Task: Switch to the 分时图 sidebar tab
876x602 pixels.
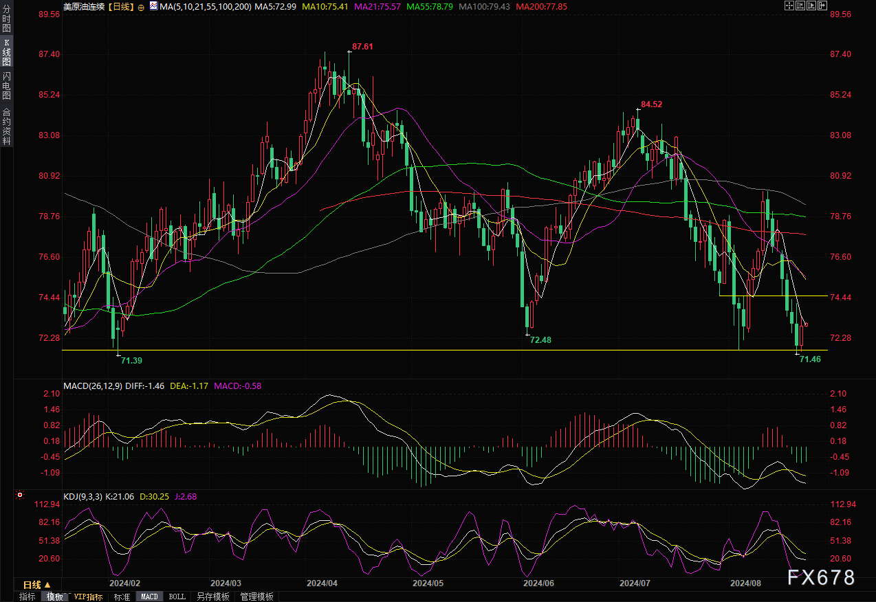Action: click(6, 21)
